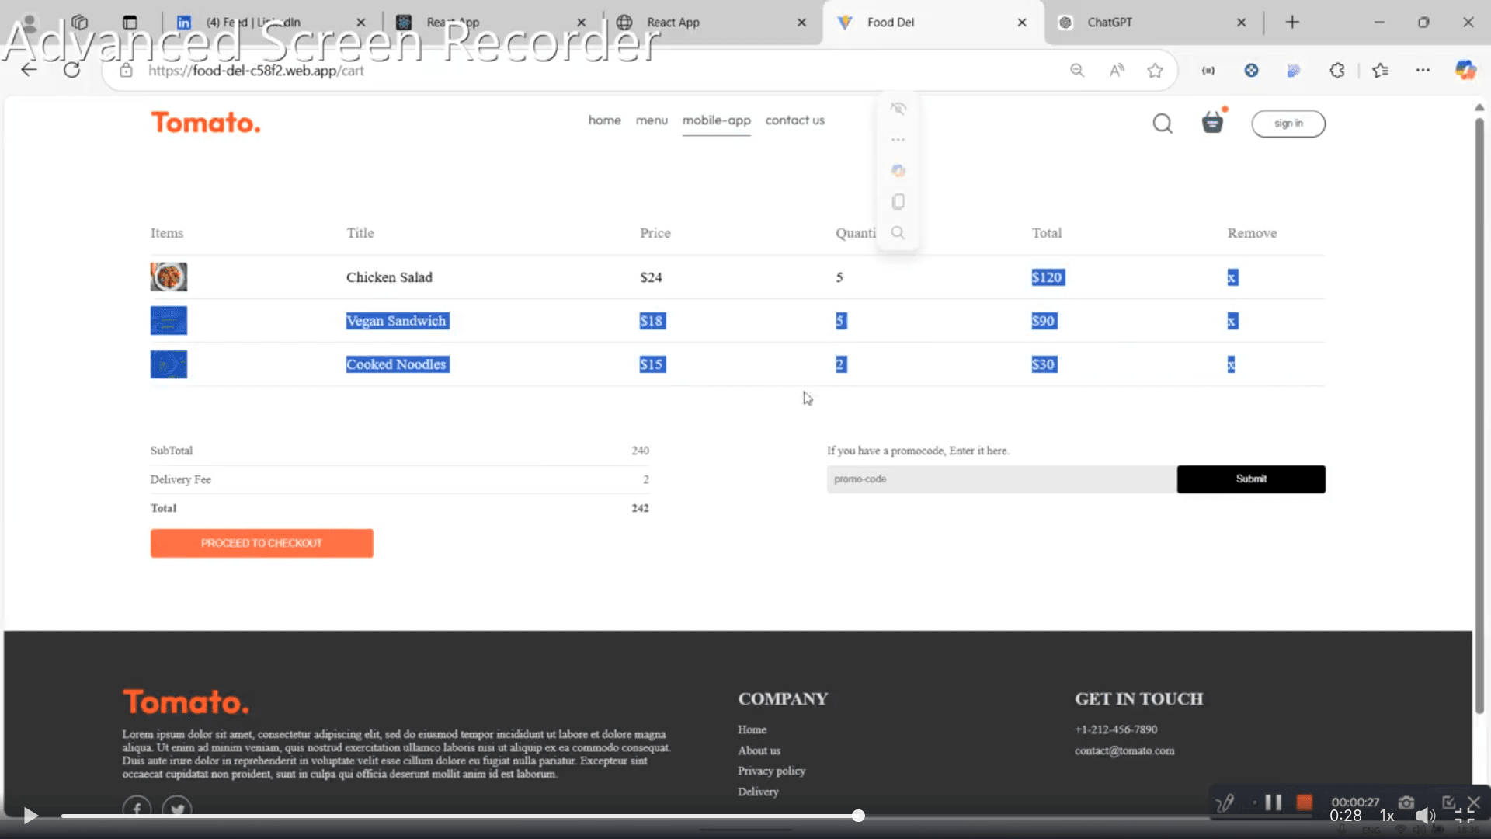Pause the screen recorder

[x=1274, y=802]
